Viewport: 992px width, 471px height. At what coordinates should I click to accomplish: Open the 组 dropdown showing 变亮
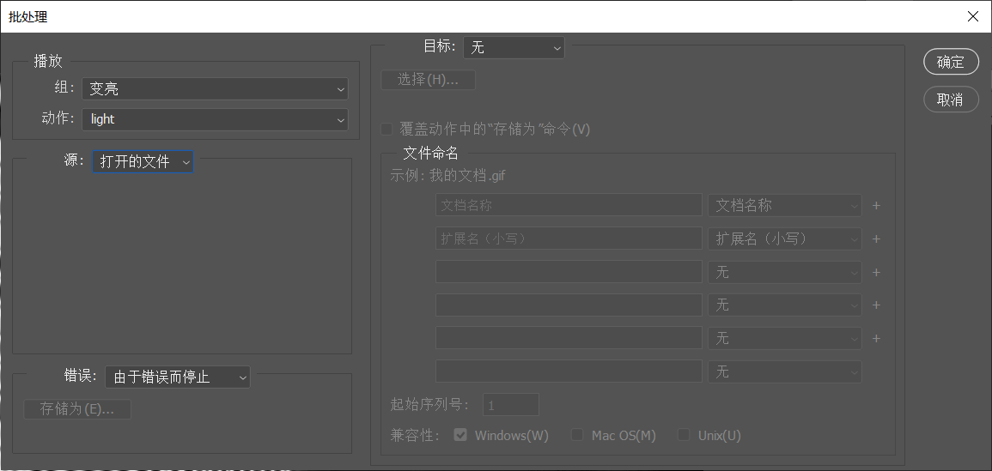click(x=215, y=88)
